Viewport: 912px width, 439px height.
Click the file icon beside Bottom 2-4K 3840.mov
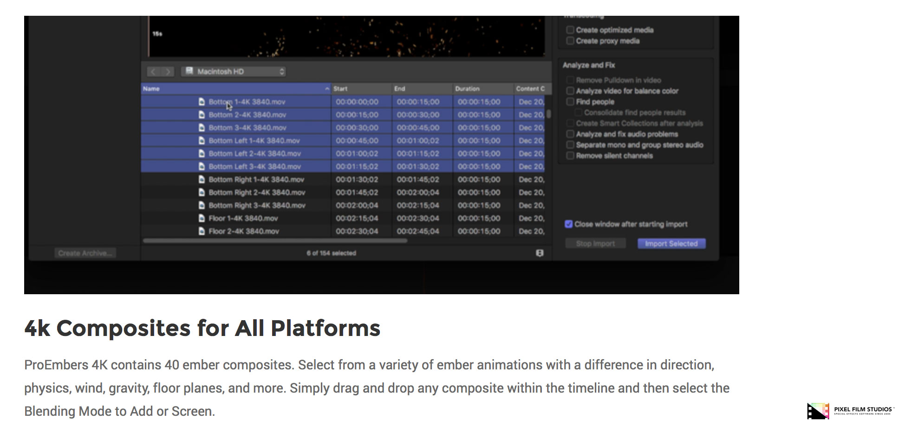click(202, 115)
